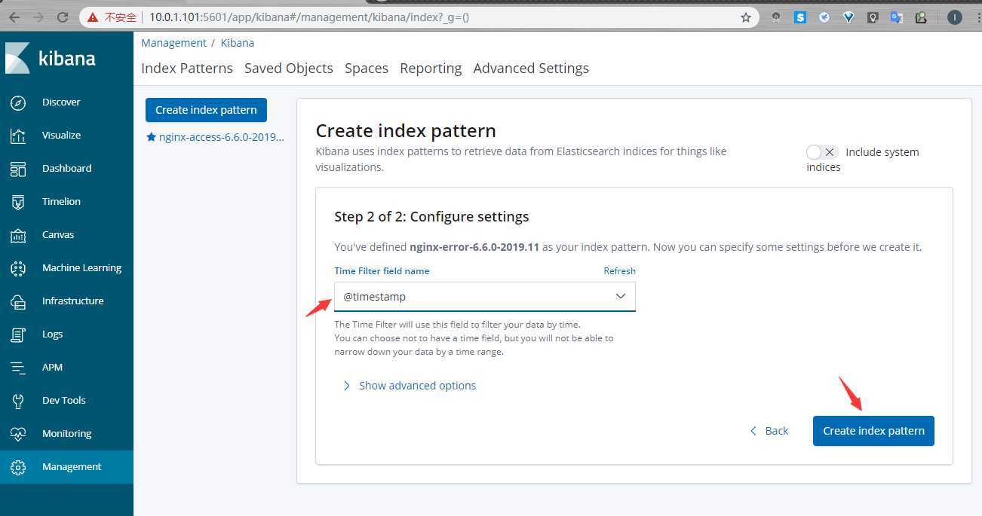Open the Google Translate extension icon

897,17
